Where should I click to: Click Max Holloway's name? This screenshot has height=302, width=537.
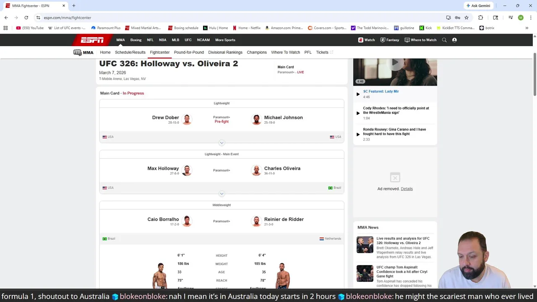pyautogui.click(x=163, y=168)
